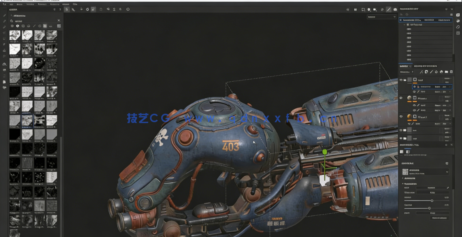The width and height of the screenshot is (462, 237).
Task: Click the first filter icon in the assets panel
Action: 12,26
